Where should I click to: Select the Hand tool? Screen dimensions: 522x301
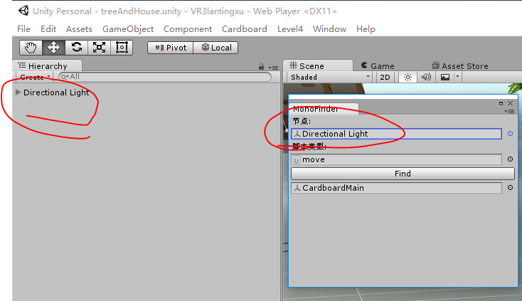click(31, 48)
